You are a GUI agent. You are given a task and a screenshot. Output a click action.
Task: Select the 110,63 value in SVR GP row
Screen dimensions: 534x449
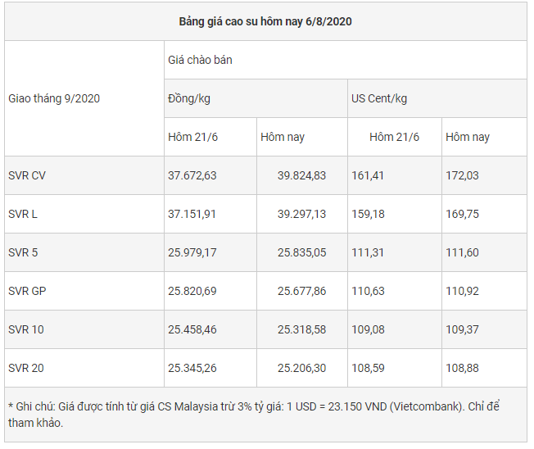[x=368, y=291]
